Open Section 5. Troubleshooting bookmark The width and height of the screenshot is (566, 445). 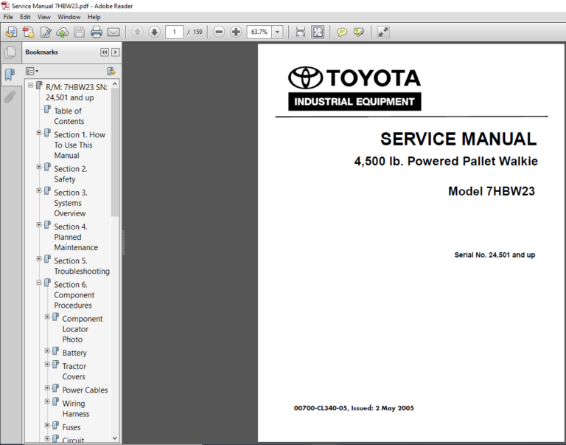[81, 266]
